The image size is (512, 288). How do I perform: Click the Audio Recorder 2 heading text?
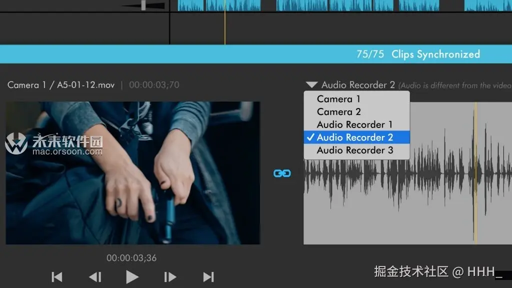358,85
